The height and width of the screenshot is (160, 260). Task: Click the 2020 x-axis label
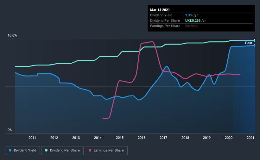pyautogui.click(x=229, y=138)
